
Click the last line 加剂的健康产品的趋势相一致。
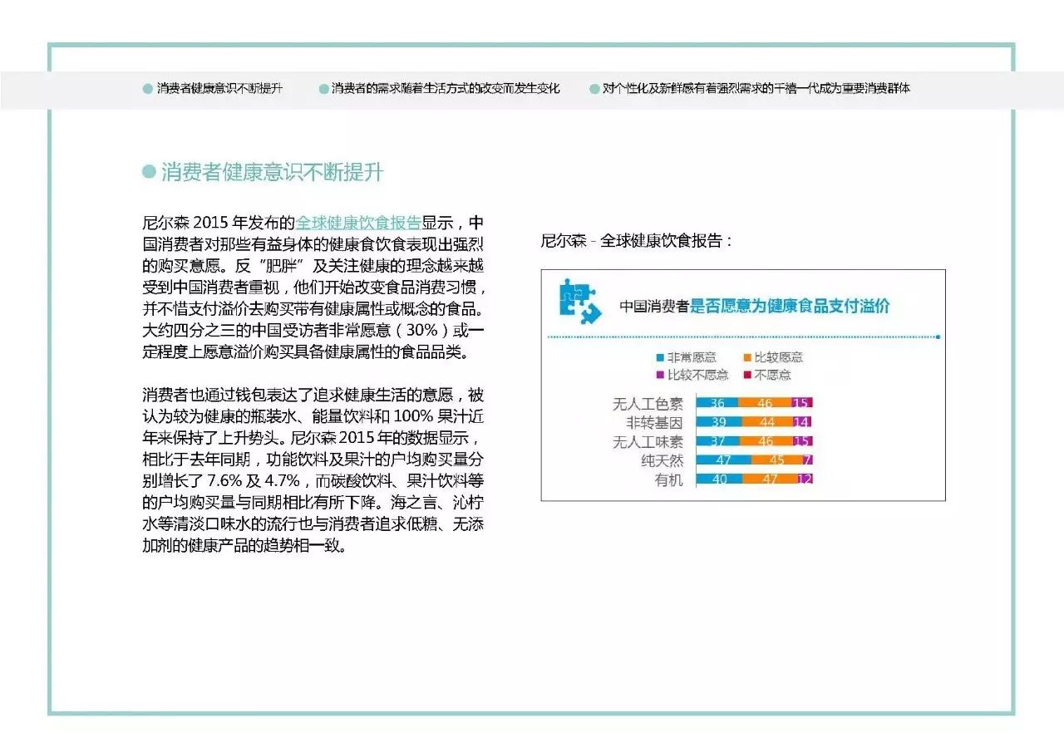point(244,548)
